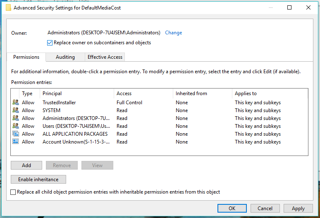Image resolution: width=320 pixels, height=218 pixels.
Task: Click the Users group entry icon
Action: tap(16, 126)
